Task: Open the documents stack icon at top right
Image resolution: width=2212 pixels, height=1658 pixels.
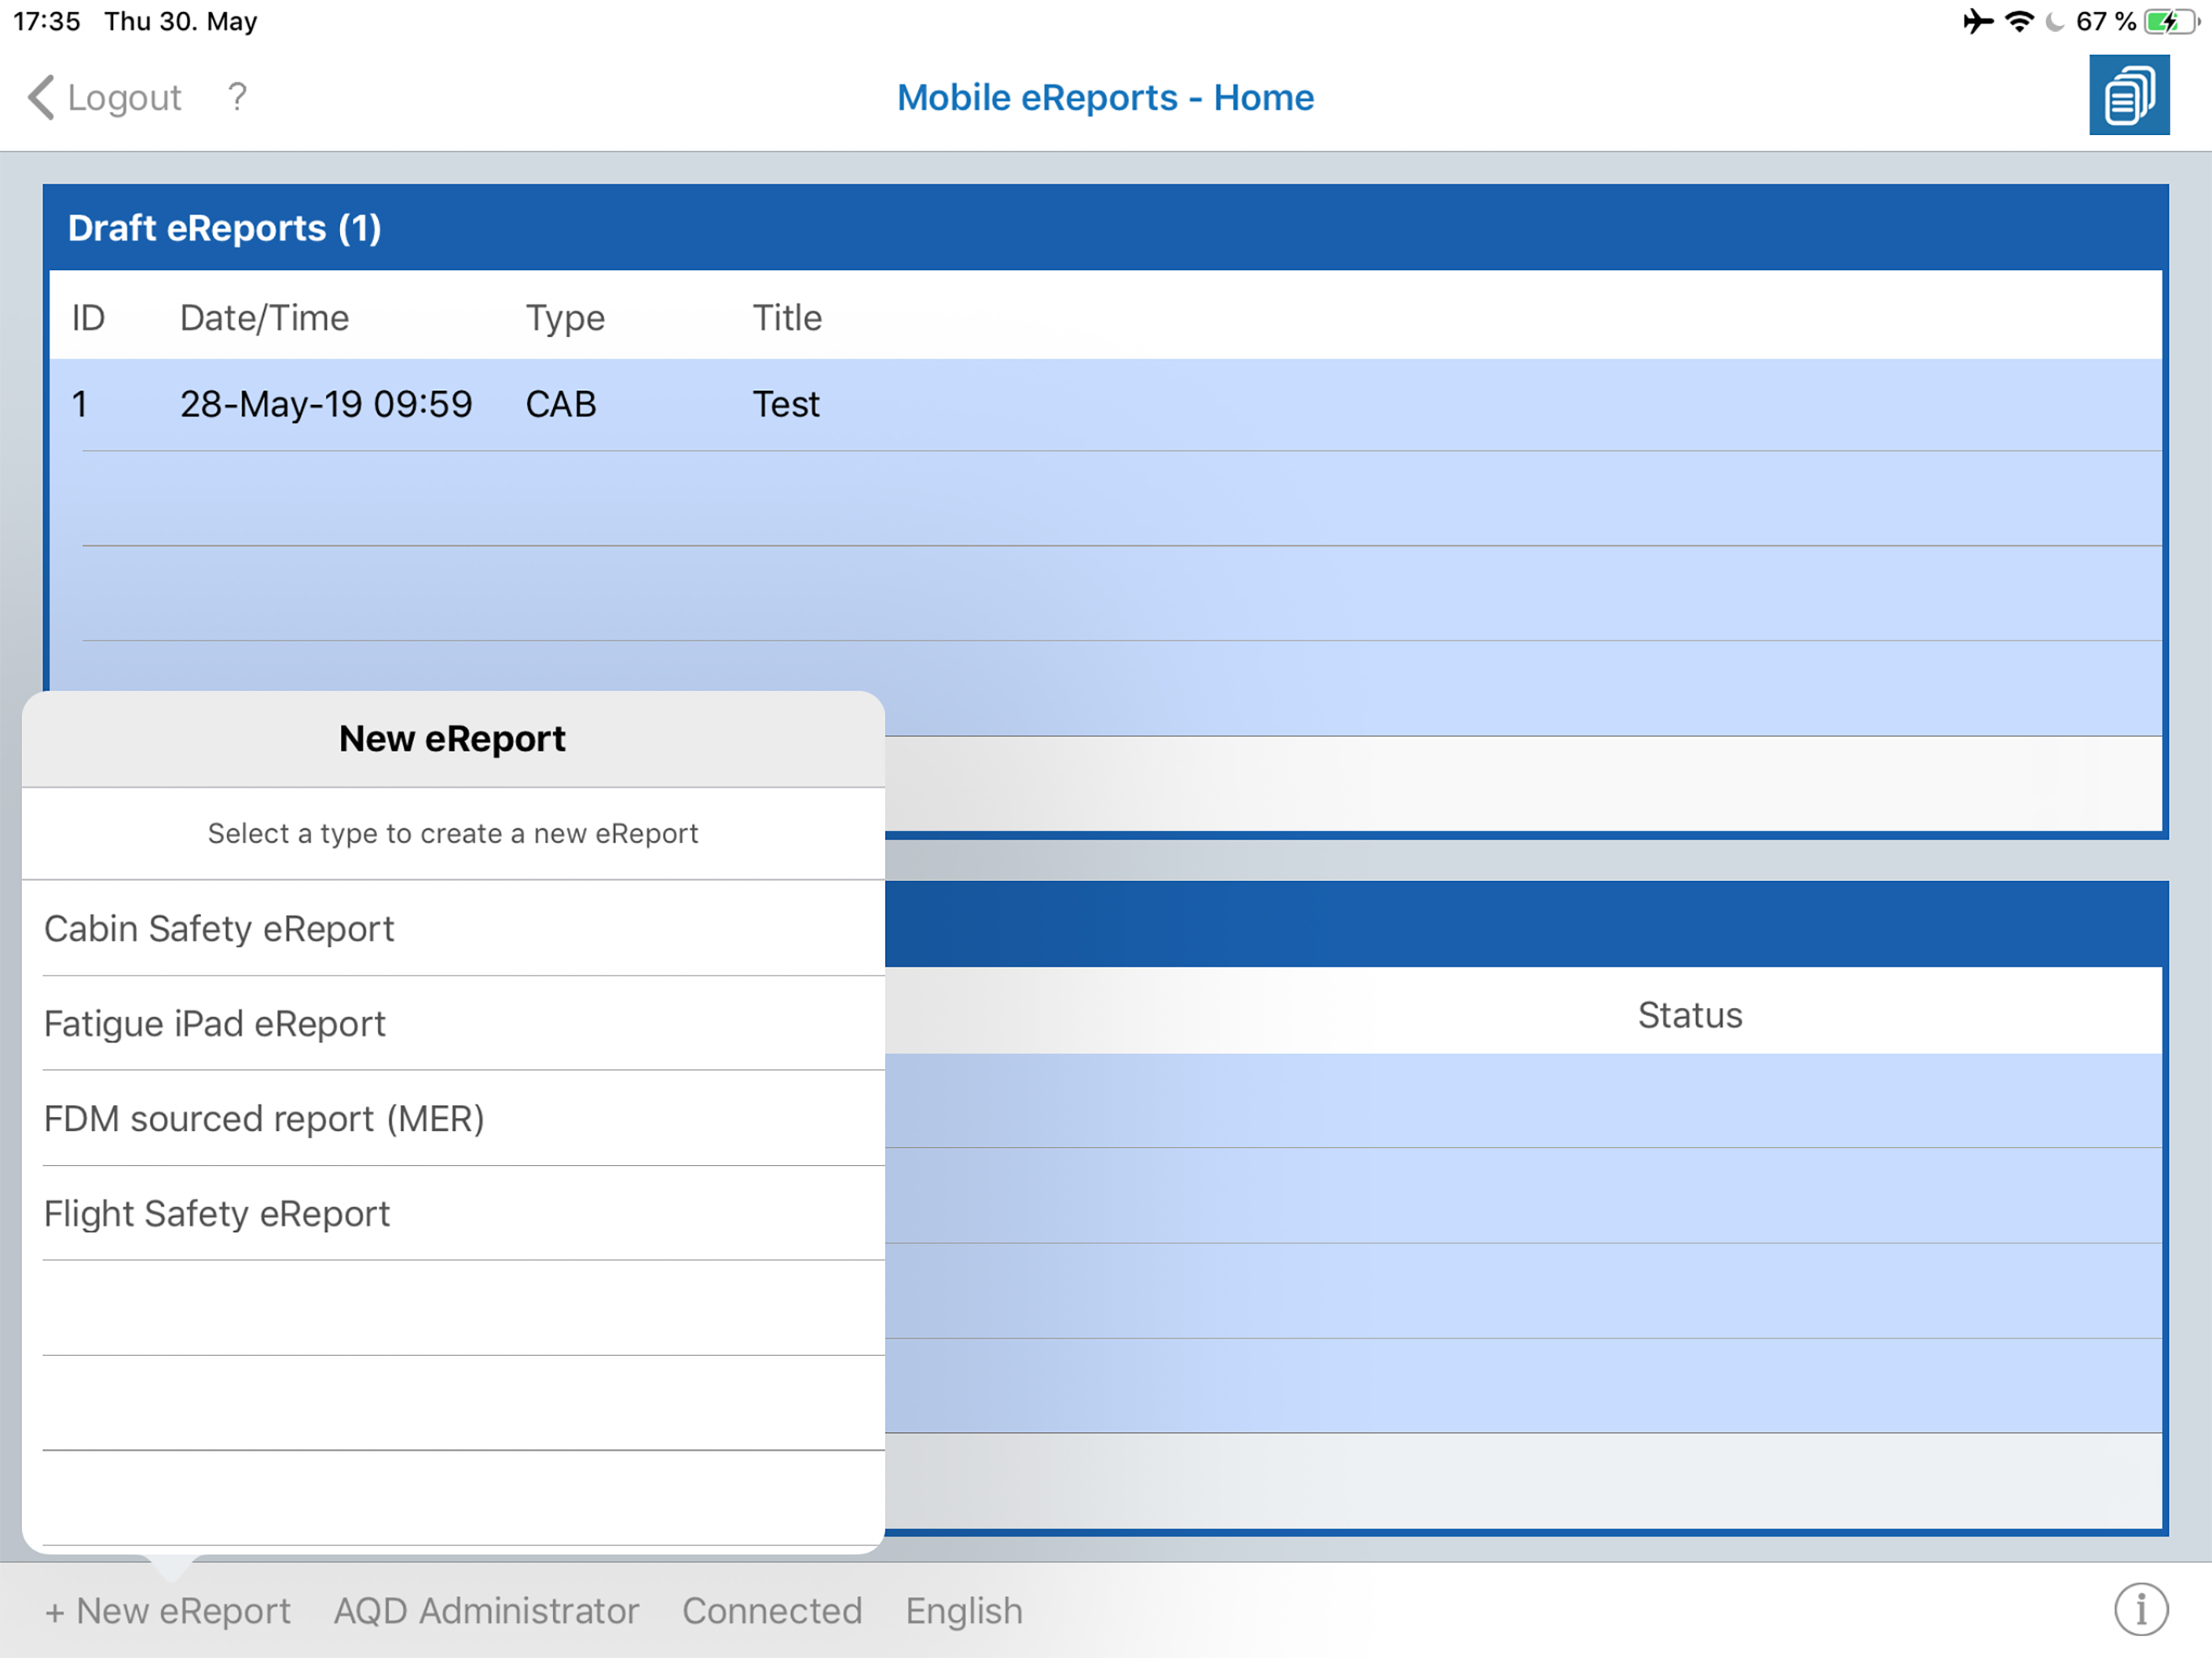Action: (2129, 96)
